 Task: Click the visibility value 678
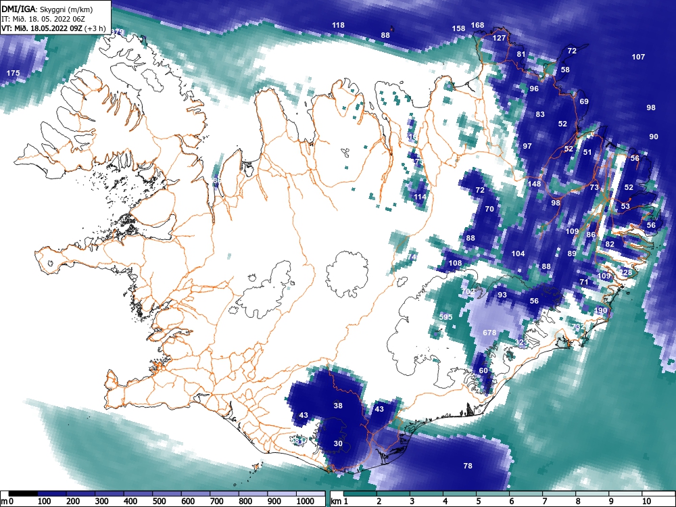point(489,333)
